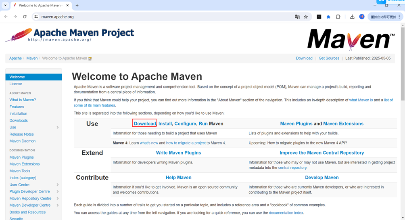Screen dimensions: 405x220
Task: Expand the User Centre submenu arrow
Action: (x=58, y=185)
